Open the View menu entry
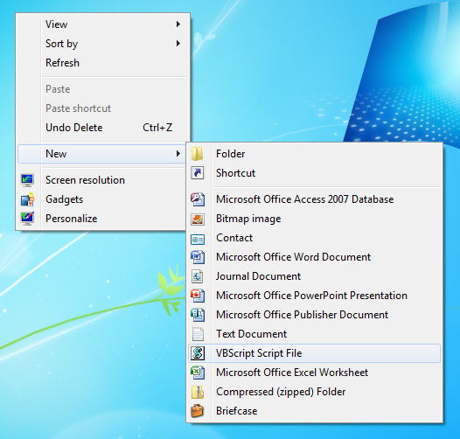 [102, 24]
